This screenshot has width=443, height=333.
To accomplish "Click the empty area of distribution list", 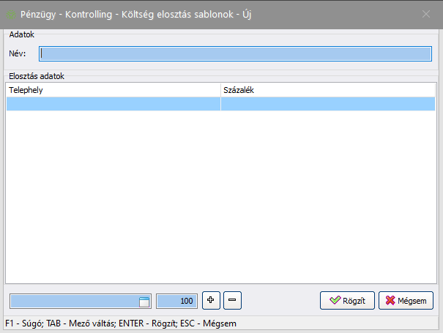I will click(x=220, y=198).
